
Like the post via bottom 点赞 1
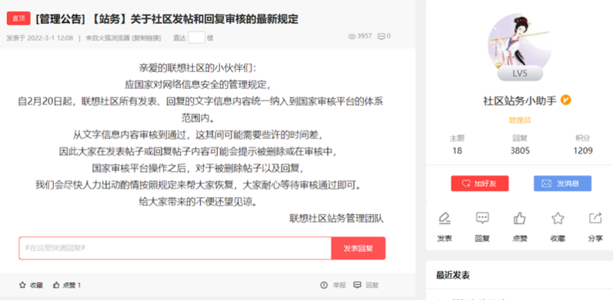(67, 285)
